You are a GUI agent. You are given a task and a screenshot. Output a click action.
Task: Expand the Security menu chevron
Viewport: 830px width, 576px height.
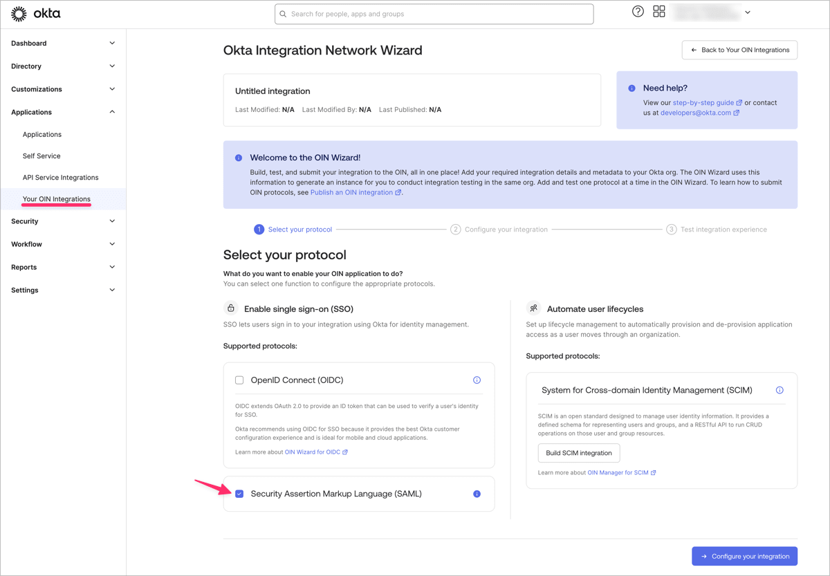click(112, 221)
